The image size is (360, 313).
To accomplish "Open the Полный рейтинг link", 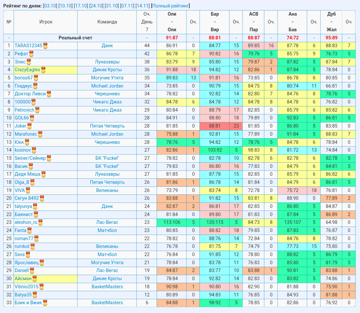I will click(170, 6).
